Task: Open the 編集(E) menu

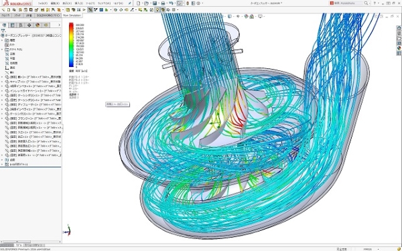Action: click(55, 3)
